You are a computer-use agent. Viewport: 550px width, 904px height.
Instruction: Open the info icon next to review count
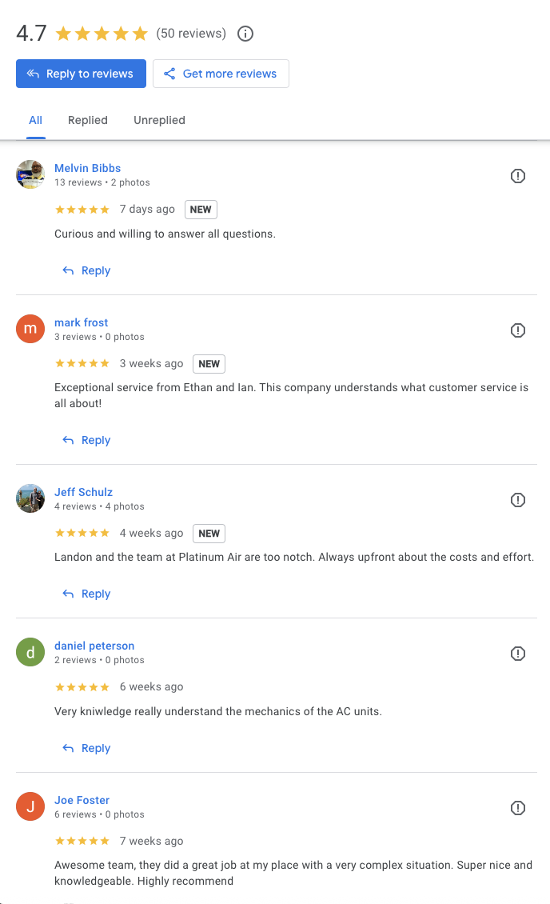click(x=245, y=34)
